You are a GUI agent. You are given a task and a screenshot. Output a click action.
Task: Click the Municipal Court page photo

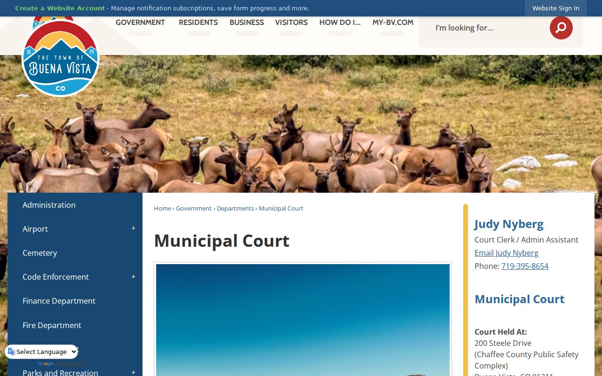pyautogui.click(x=303, y=320)
